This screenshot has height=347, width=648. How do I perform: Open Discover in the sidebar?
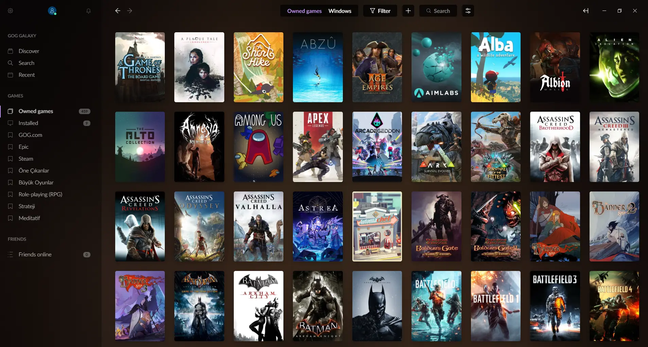tap(50, 51)
